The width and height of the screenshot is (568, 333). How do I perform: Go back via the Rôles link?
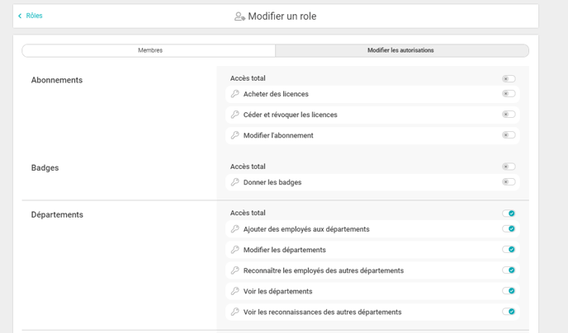pos(34,16)
